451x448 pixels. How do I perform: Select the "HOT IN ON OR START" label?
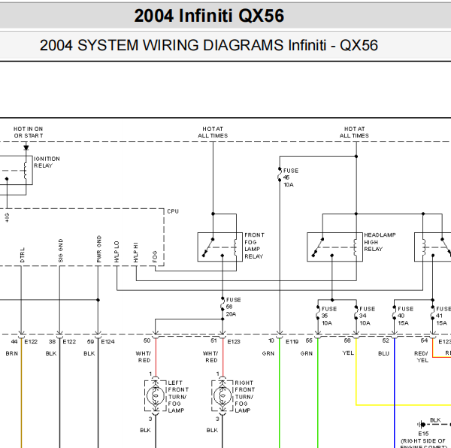29,132
